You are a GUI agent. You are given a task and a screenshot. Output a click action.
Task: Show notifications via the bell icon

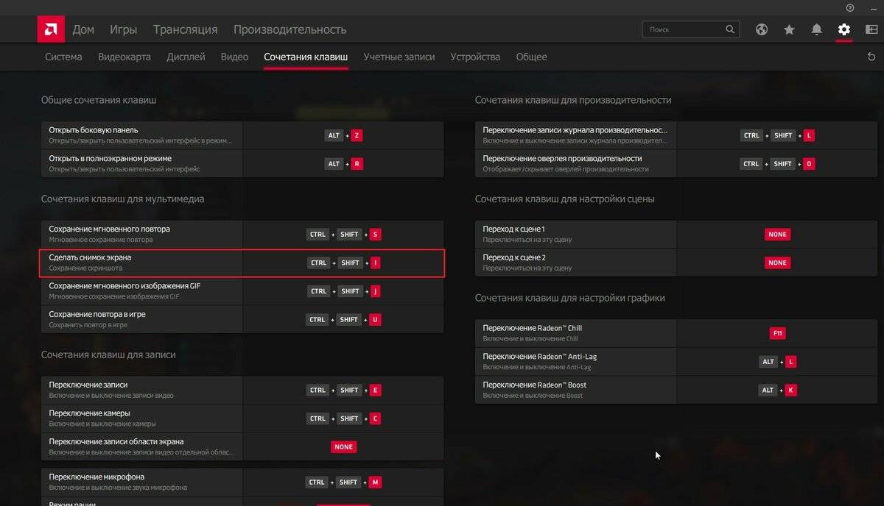[x=816, y=29]
